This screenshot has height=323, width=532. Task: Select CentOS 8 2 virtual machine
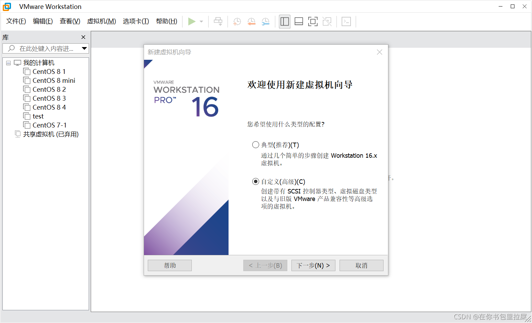point(49,89)
